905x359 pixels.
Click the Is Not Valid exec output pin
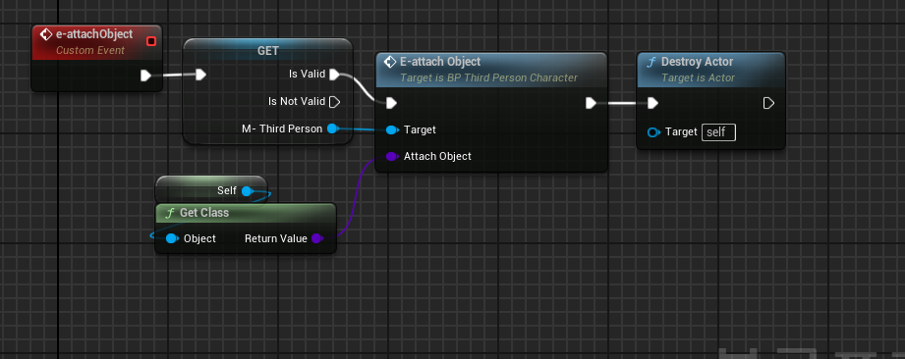pos(334,102)
